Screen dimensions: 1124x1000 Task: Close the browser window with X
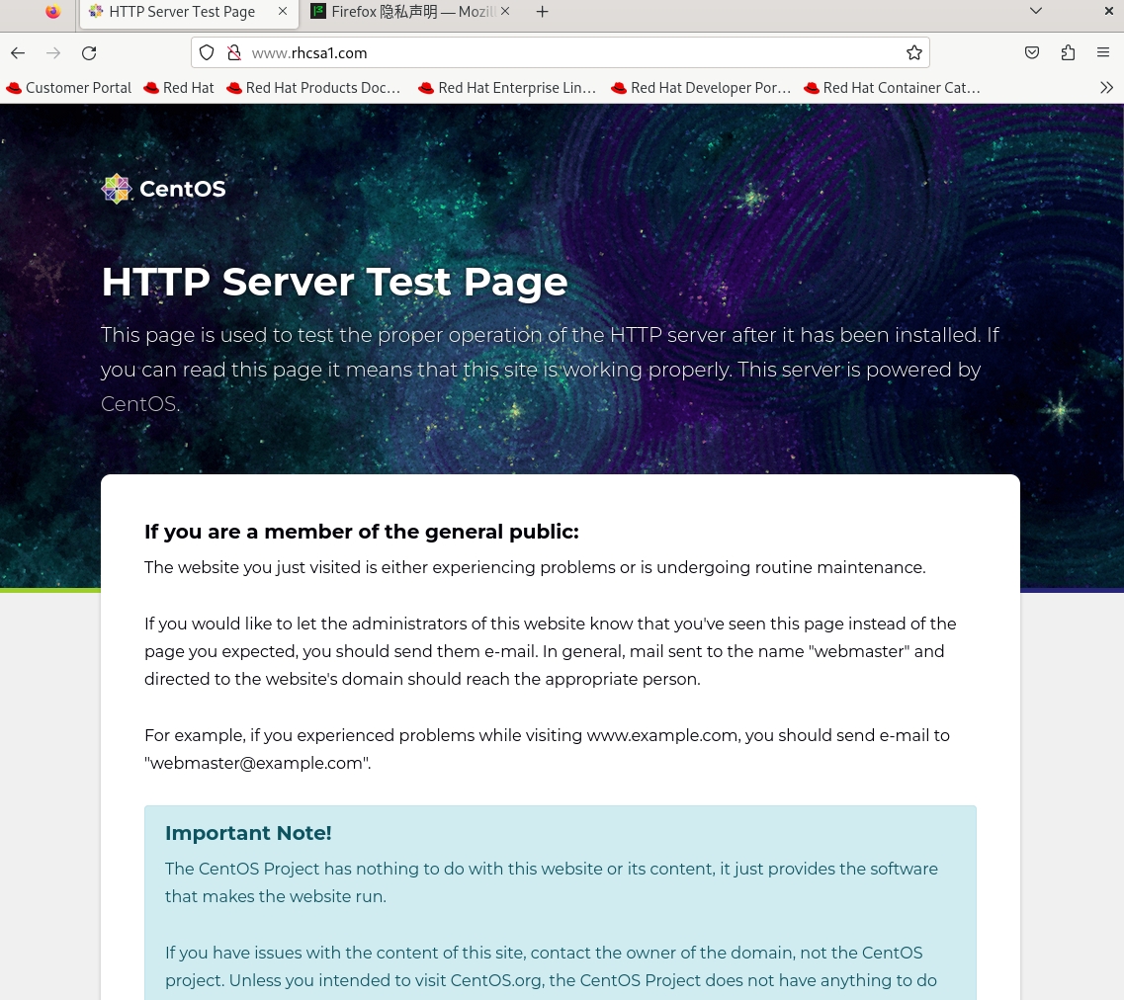pyautogui.click(x=1109, y=11)
